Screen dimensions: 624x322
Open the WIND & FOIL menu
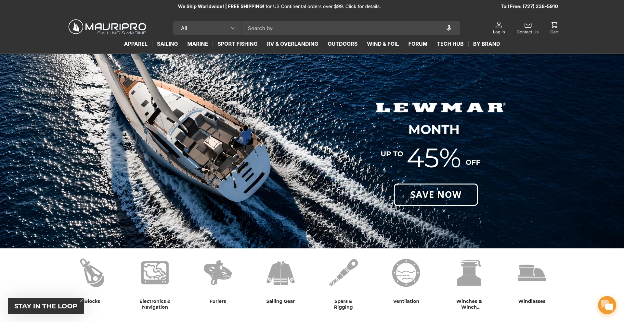[x=383, y=44]
